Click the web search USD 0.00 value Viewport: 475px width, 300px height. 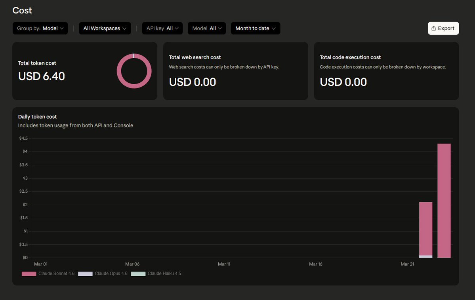[193, 82]
